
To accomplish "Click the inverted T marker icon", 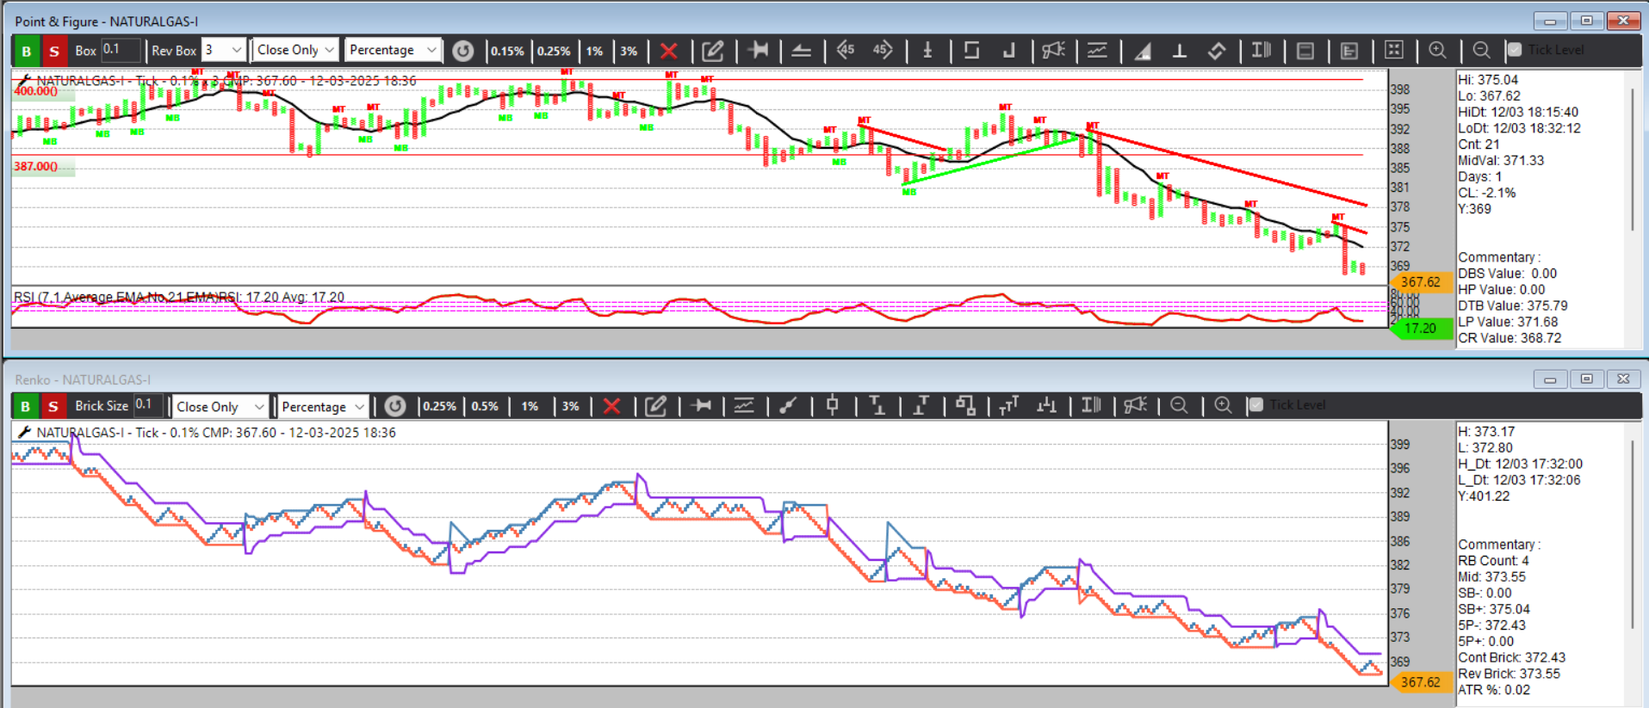I will [x=1180, y=51].
